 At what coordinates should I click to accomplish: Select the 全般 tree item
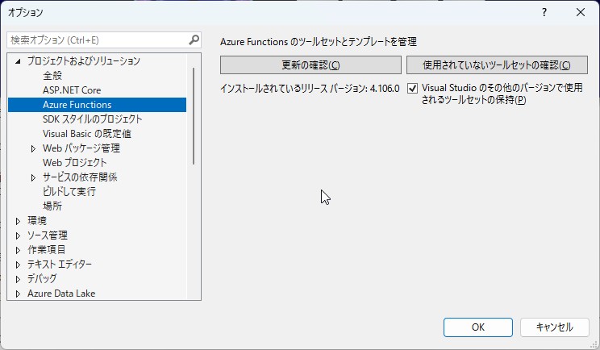tap(52, 75)
